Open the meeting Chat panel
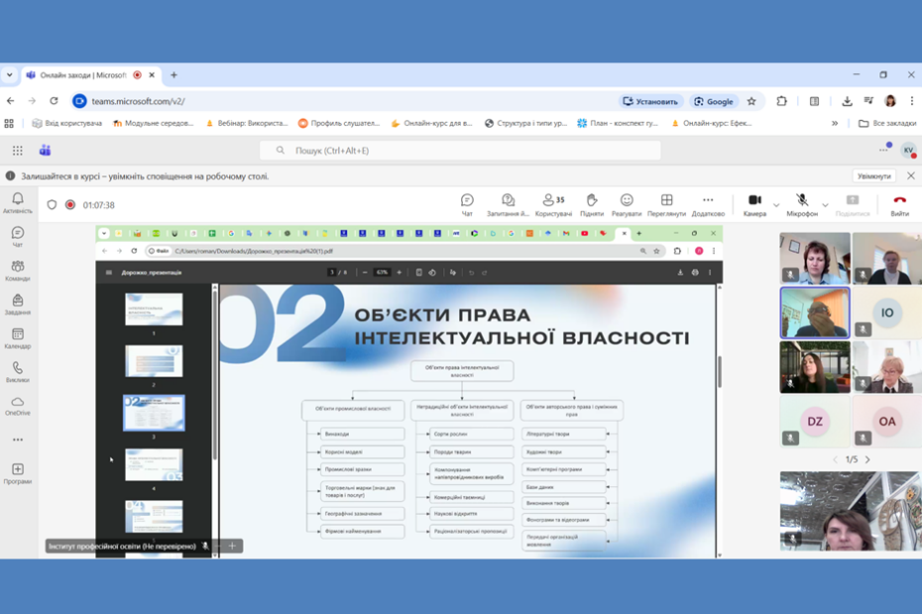The width and height of the screenshot is (922, 614). [467, 204]
